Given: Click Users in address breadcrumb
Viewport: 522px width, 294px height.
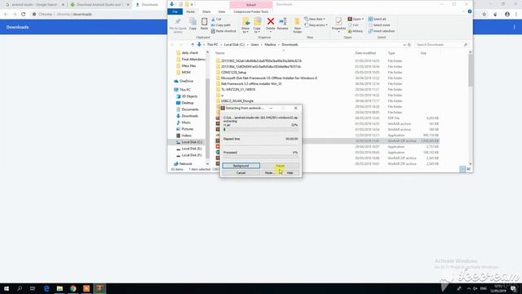Looking at the screenshot, I should (x=254, y=45).
